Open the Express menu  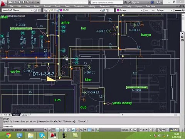139,6
